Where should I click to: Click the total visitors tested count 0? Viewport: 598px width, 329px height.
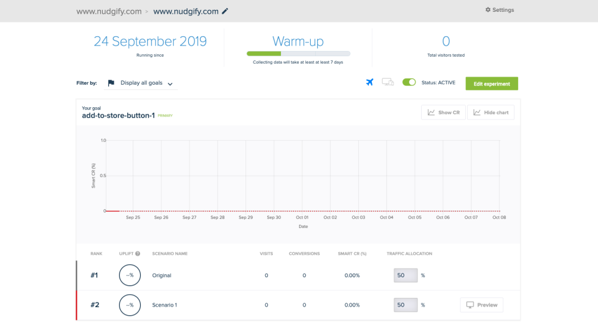click(446, 41)
